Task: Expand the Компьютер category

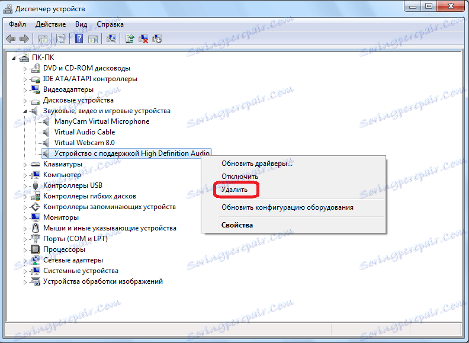Action: point(25,175)
